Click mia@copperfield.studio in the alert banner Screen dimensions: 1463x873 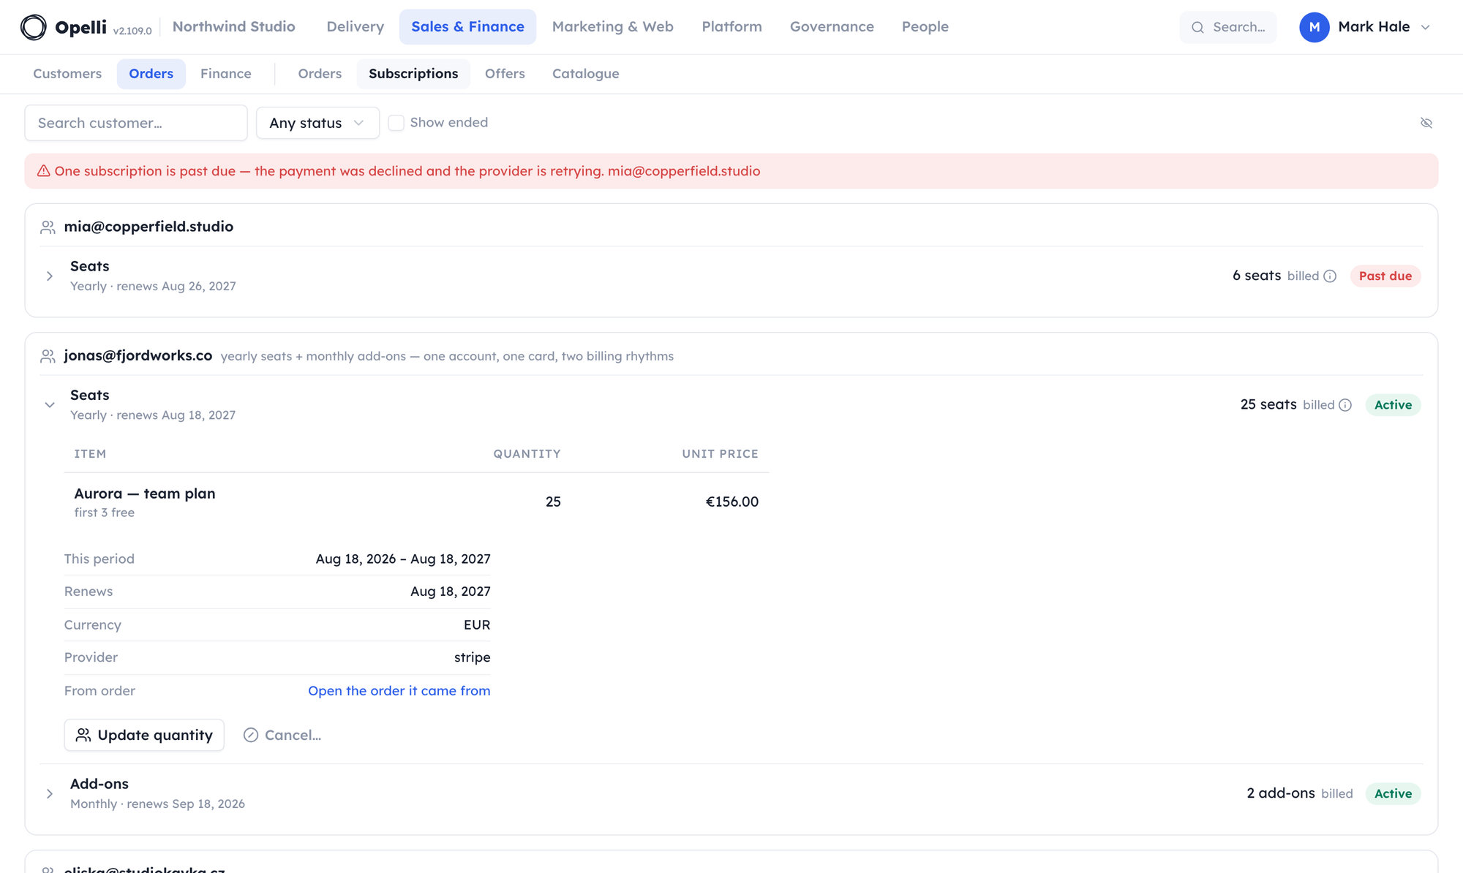click(684, 171)
